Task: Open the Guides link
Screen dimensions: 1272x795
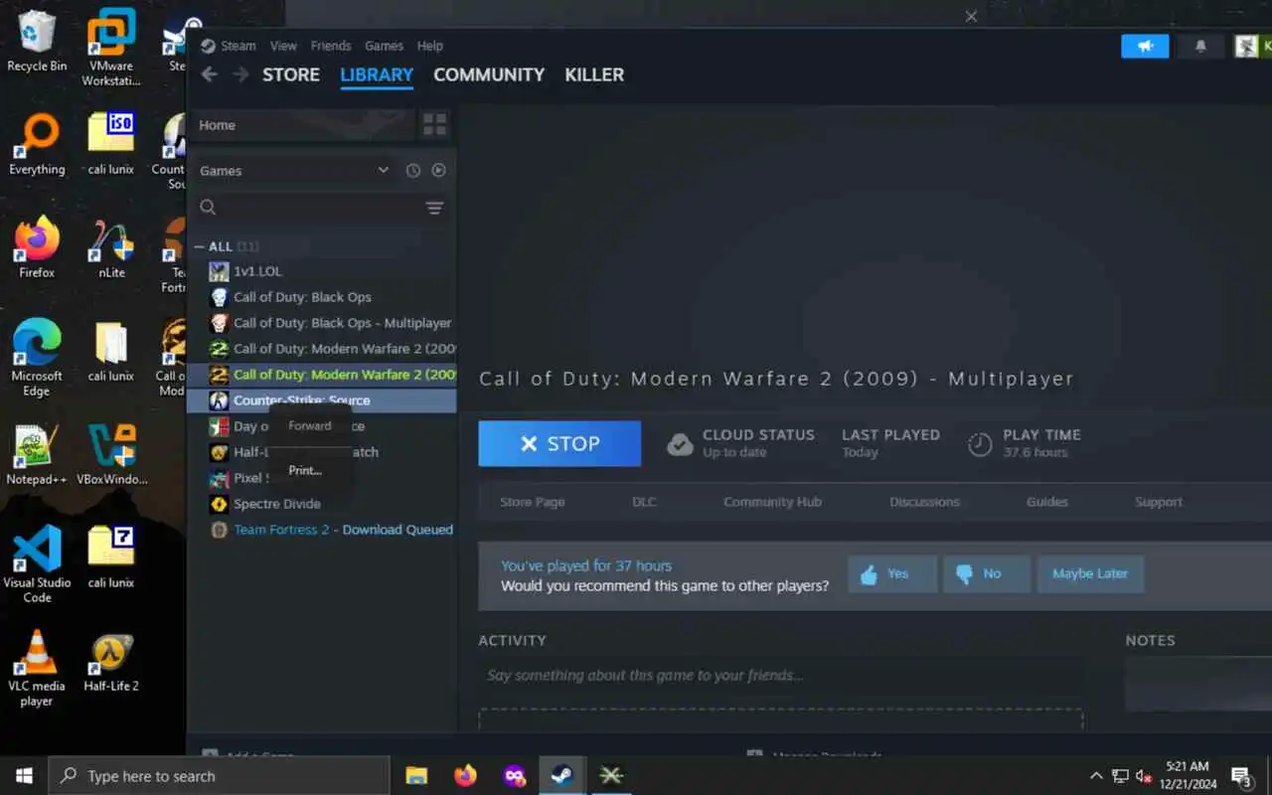Action: point(1046,502)
